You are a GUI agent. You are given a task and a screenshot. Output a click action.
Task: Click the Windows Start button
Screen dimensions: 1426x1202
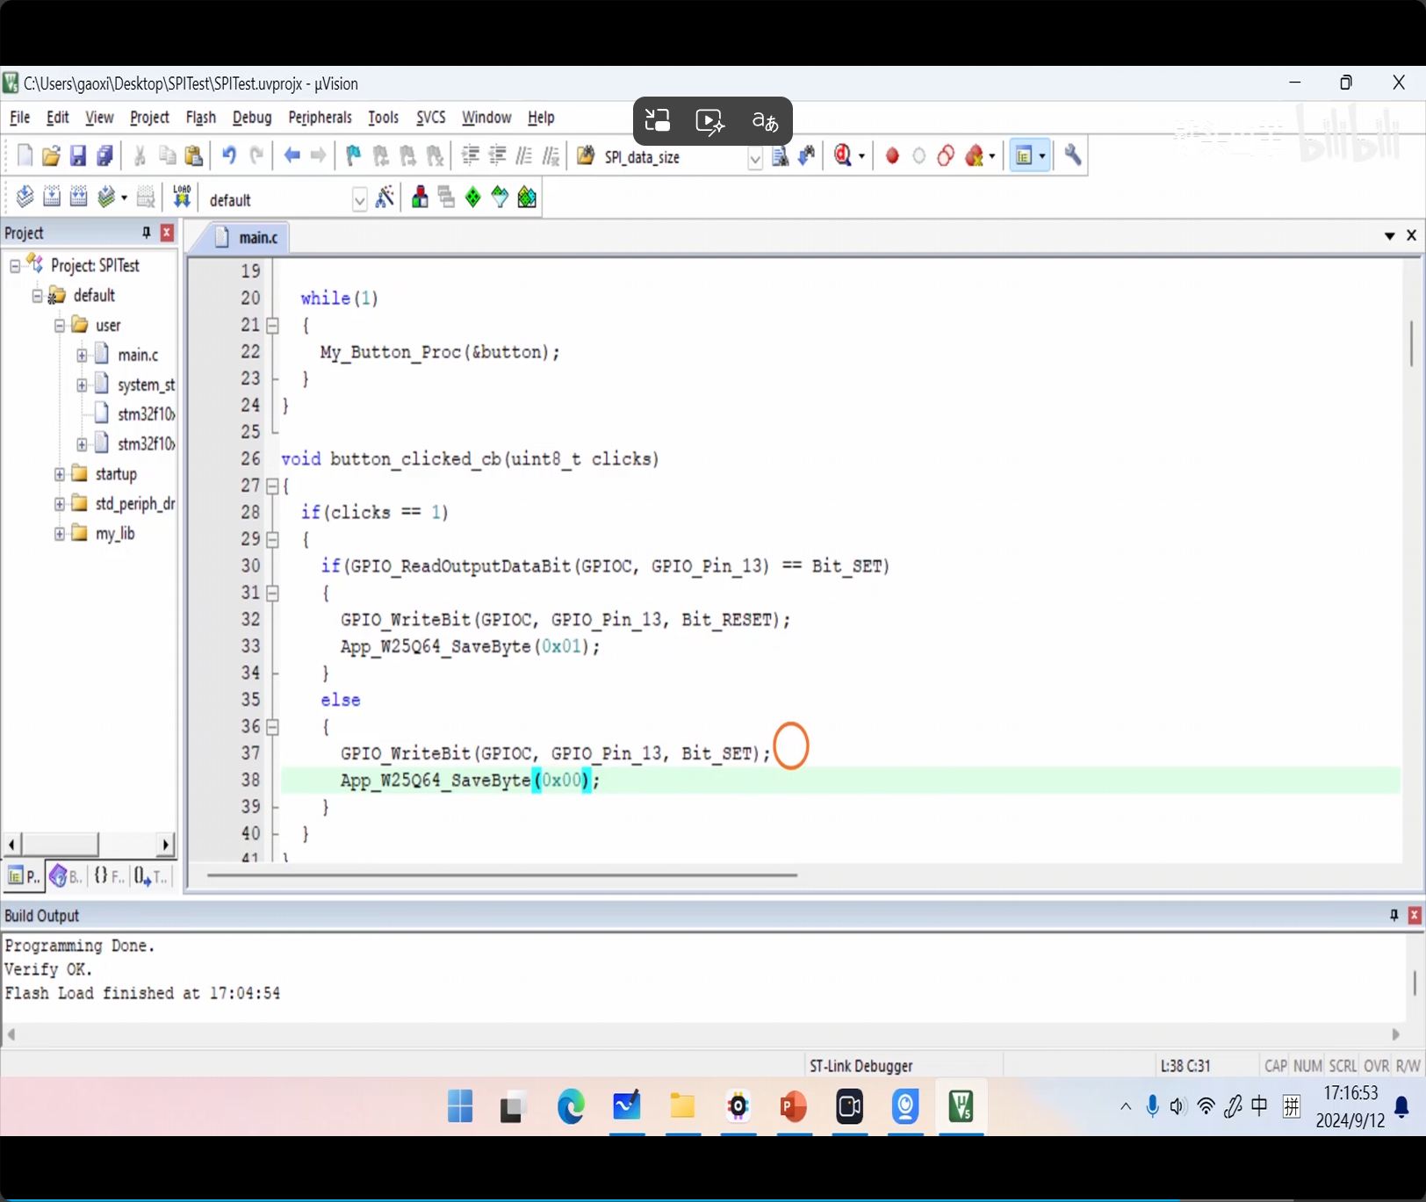(460, 1106)
